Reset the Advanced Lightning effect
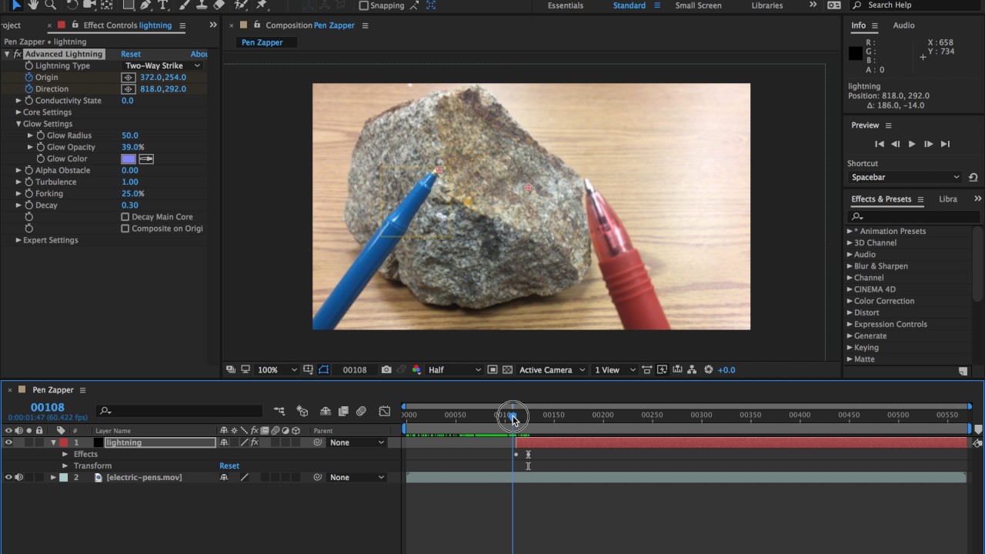This screenshot has height=554, width=985. [131, 55]
